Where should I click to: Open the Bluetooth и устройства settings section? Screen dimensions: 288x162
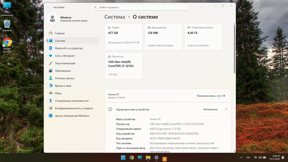[x=69, y=48]
